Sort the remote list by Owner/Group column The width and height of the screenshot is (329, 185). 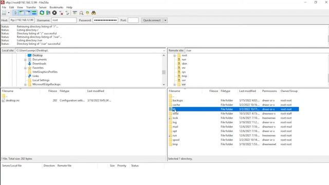(x=289, y=91)
